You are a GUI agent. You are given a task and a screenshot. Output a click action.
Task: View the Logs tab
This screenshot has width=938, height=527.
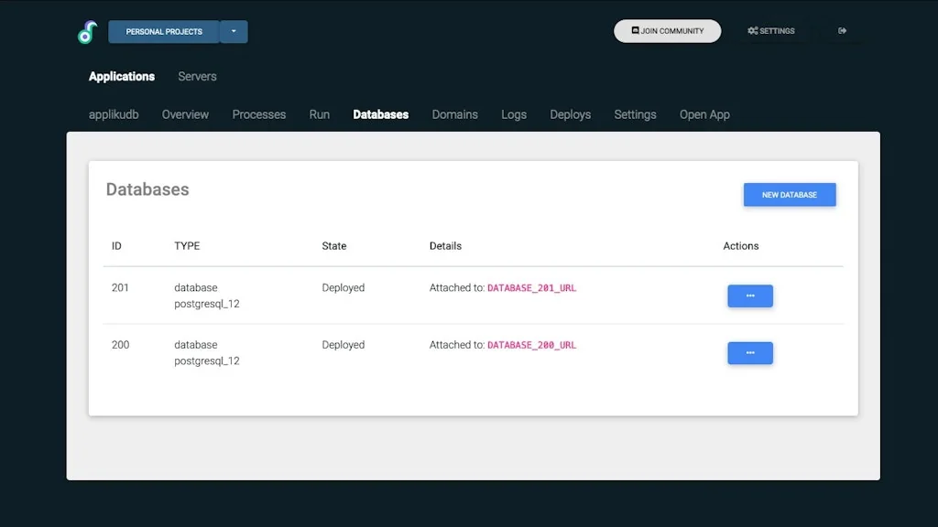(513, 114)
